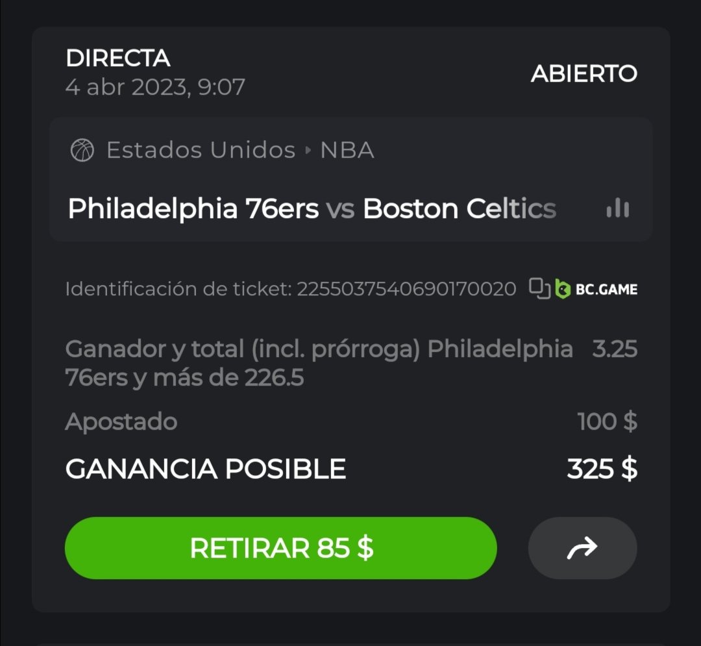Image resolution: width=701 pixels, height=646 pixels.
Task: Click the 100 $ staked amount
Action: (607, 422)
